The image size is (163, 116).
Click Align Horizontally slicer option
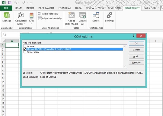50,18
